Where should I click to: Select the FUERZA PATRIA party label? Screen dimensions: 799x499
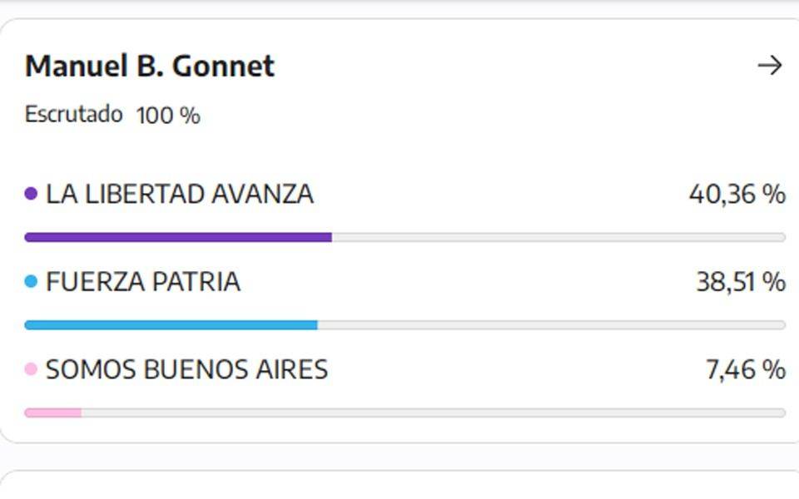[x=143, y=282]
